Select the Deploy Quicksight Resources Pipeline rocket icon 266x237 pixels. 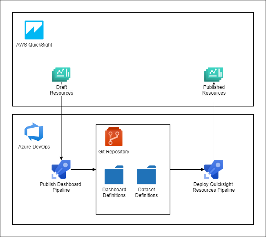click(214, 169)
